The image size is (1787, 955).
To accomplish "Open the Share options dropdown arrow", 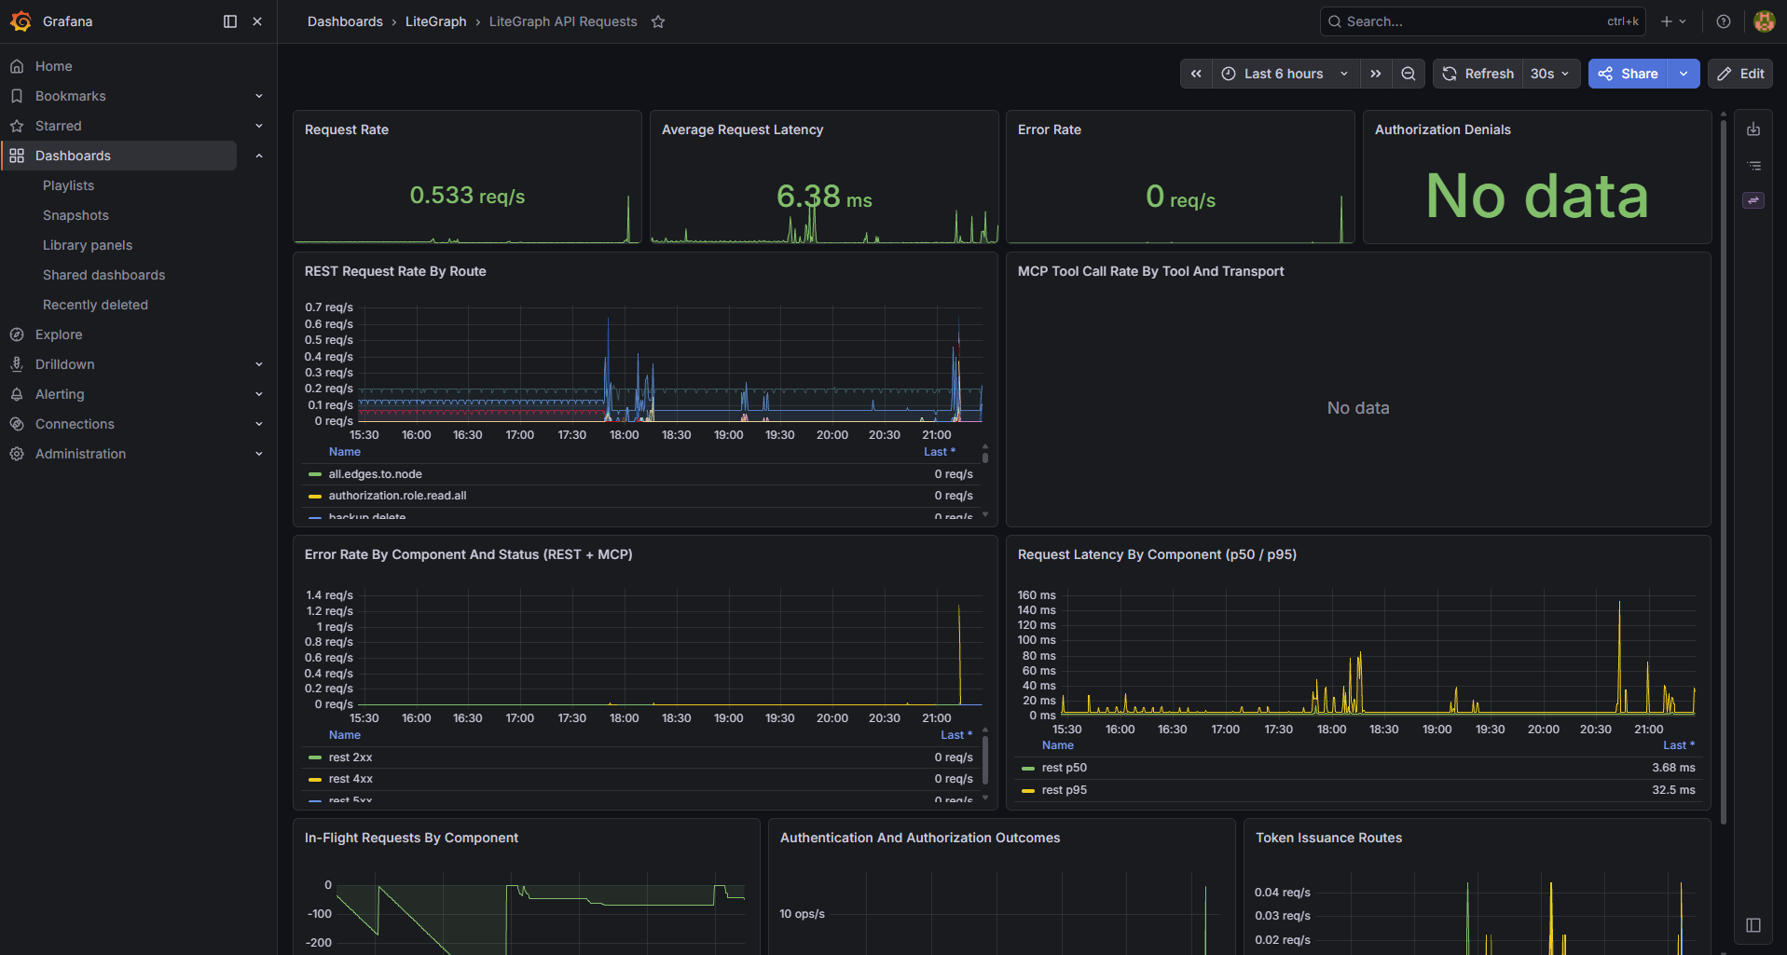I will pyautogui.click(x=1684, y=74).
